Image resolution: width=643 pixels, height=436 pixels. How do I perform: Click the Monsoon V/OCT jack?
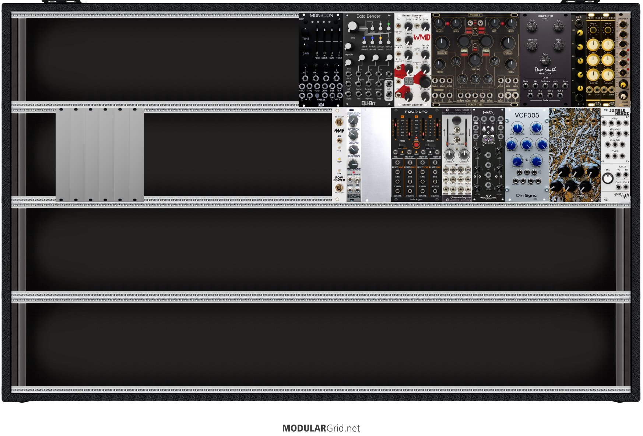click(x=302, y=87)
